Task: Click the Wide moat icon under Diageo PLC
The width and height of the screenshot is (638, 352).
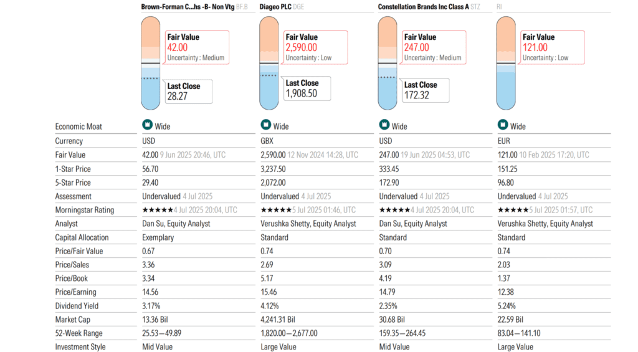Action: 265,125
